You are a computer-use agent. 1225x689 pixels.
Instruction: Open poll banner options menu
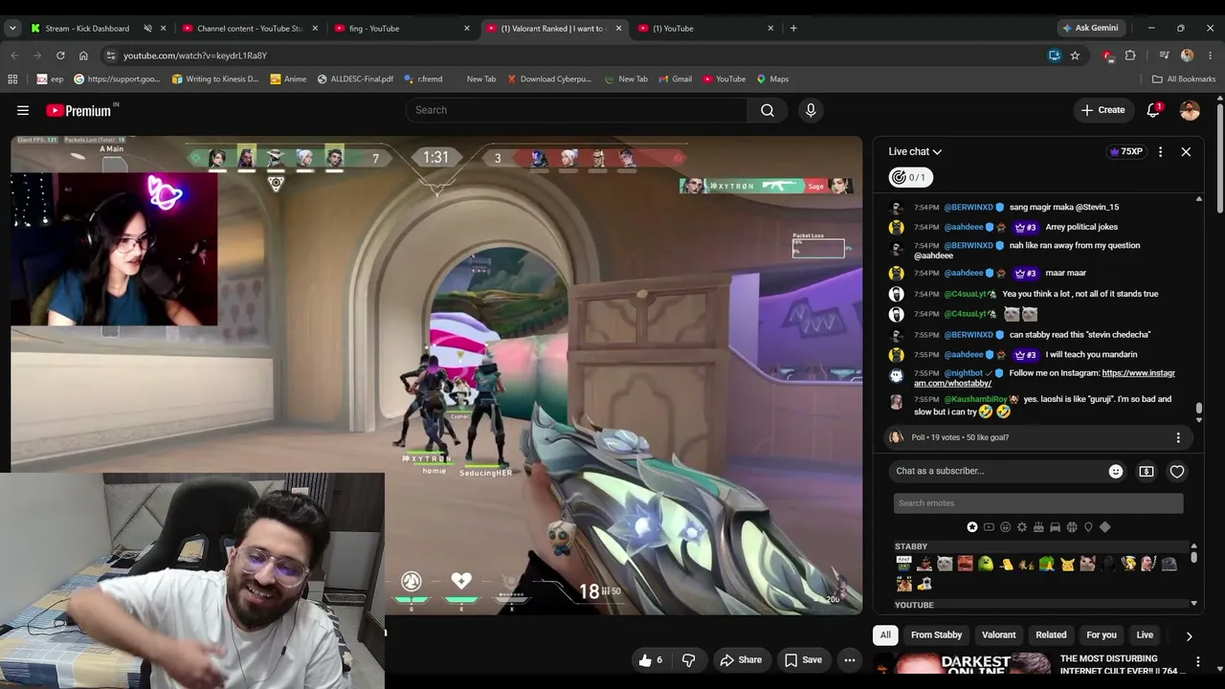[x=1178, y=437]
